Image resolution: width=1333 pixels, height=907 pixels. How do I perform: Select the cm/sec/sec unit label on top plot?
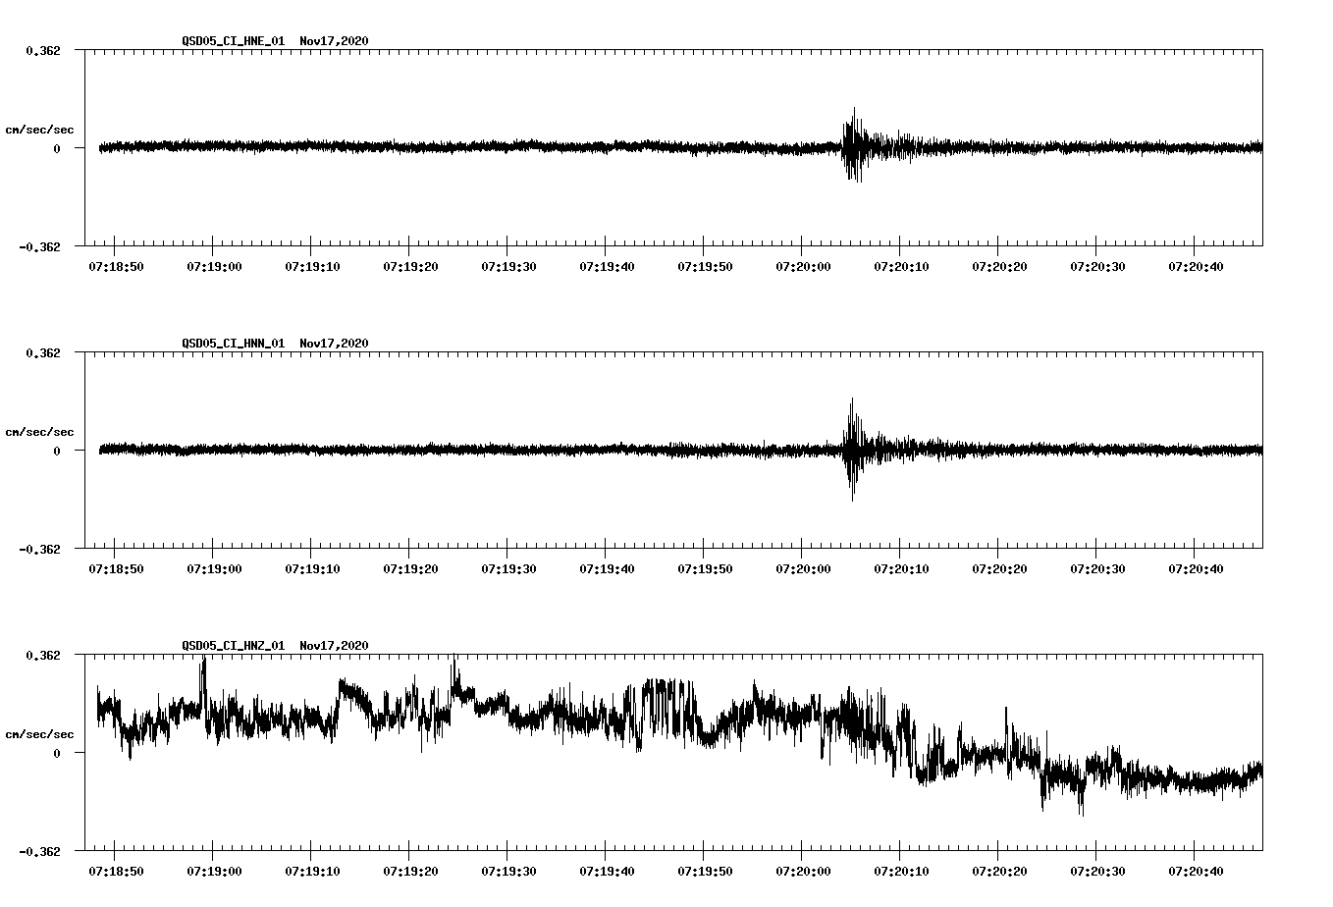[39, 129]
